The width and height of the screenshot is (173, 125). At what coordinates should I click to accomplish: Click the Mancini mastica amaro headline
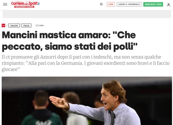tap(70, 41)
